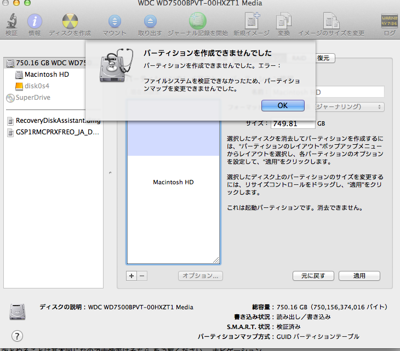Select disk0s4 in the sidebar list
The image size is (400, 351).
click(37, 86)
